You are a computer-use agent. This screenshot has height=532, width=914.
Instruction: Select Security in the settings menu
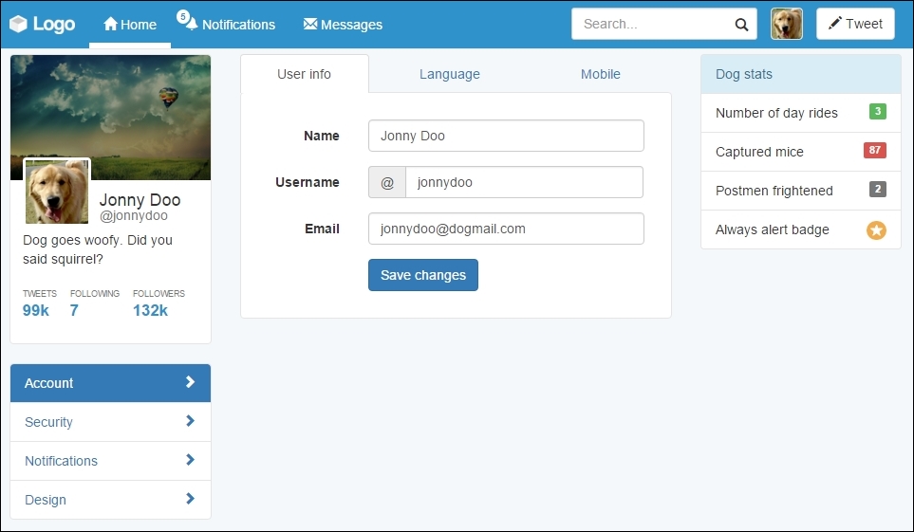tap(111, 422)
